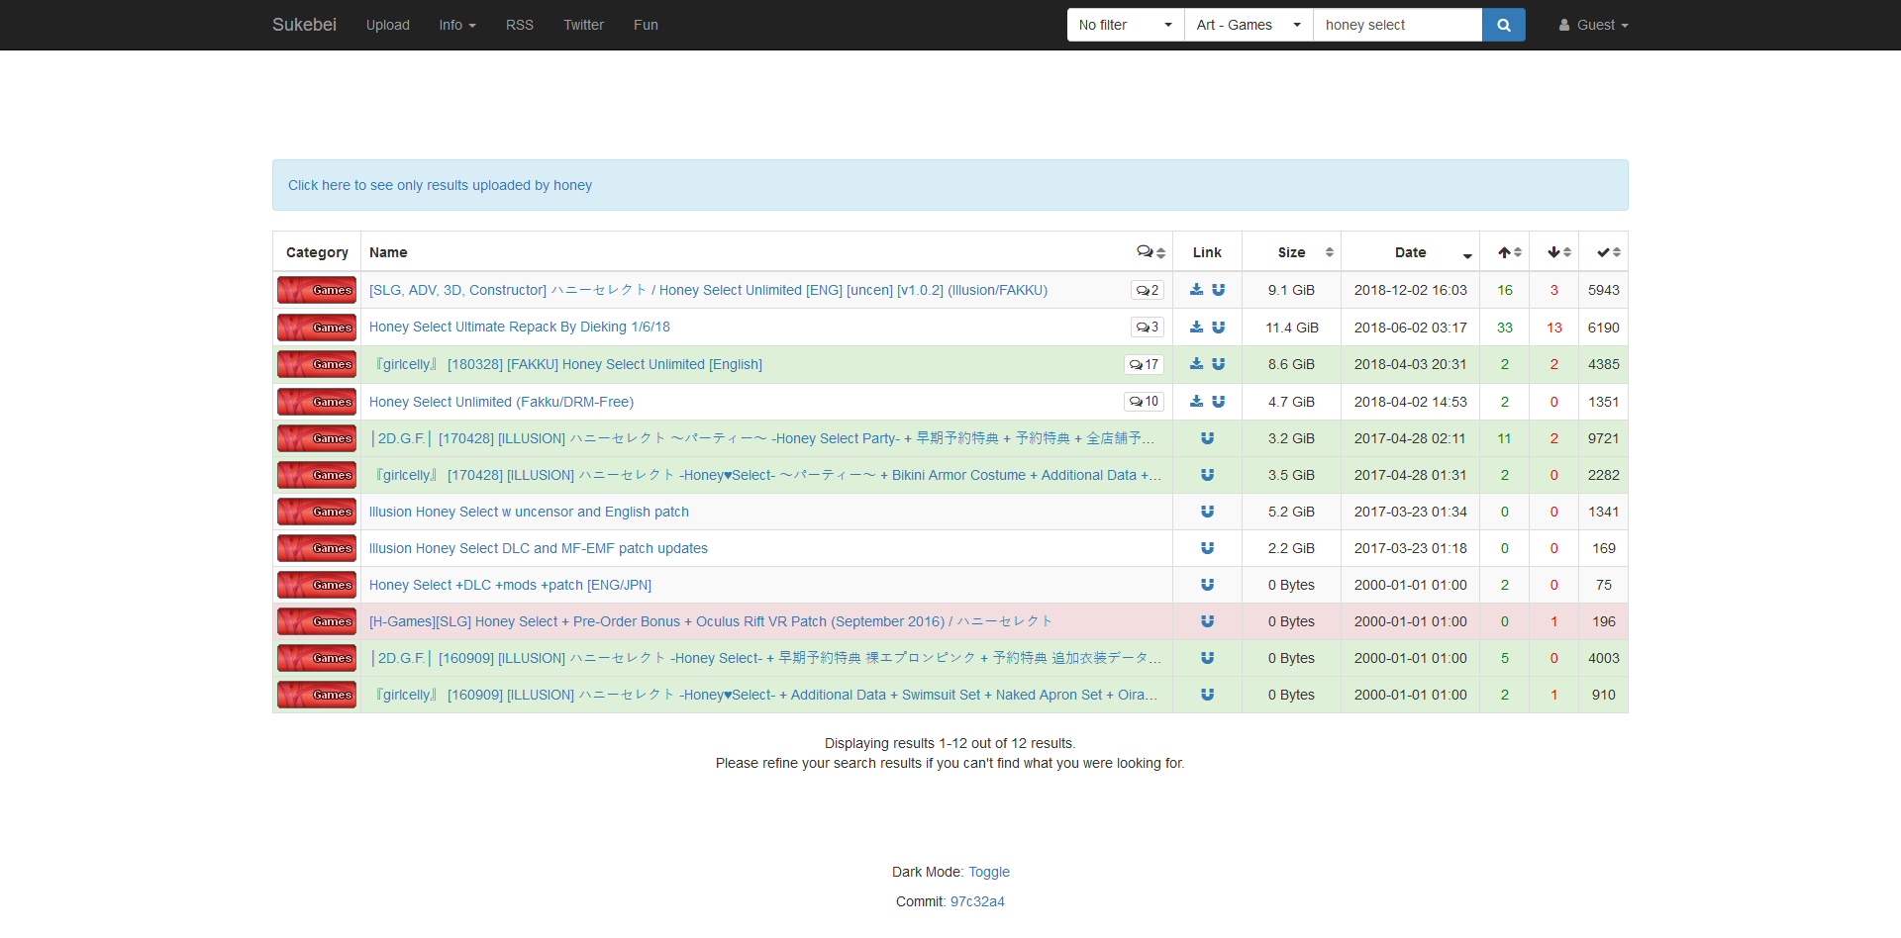Click Games category icon for H-Games SLG row
Screen dimensions: 1901x938
click(317, 621)
